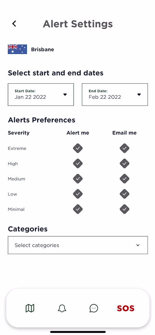Viewport: 155px width, 335px height.
Task: Open the map icon in bottom navigation
Action: click(30, 308)
